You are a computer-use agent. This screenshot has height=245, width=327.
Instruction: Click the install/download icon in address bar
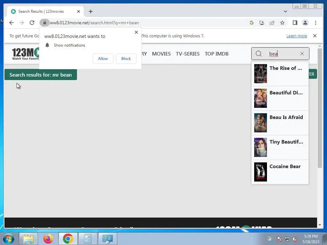coord(262,23)
